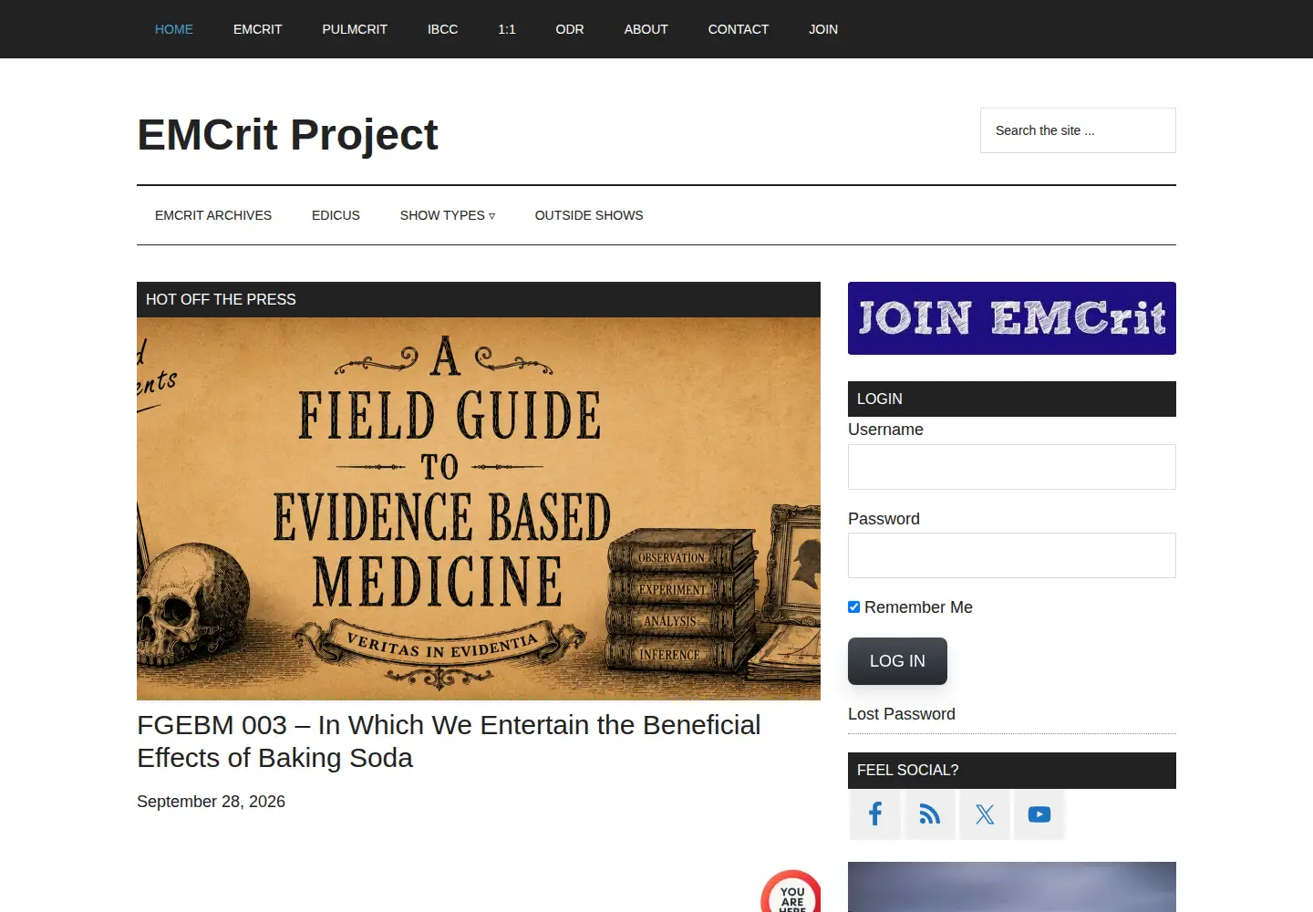This screenshot has width=1313, height=912.
Task: Open the Contact menu item
Action: (x=739, y=29)
